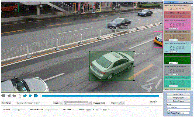Open the Box shape type dropdown
The height and width of the screenshot is (117, 194).
click(178, 110)
